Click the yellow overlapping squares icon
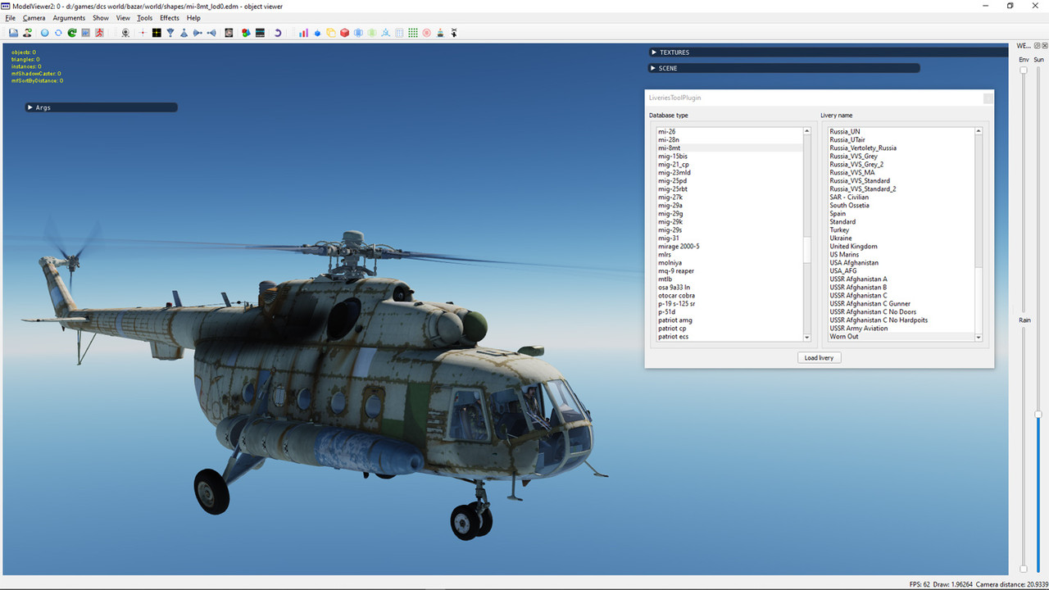This screenshot has width=1049, height=590. tap(331, 33)
